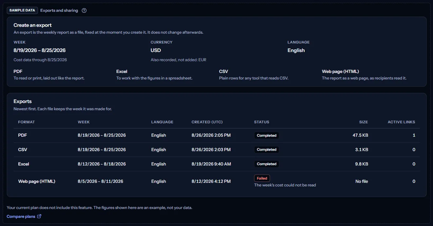Viewport: 433px width, 226px height.
Task: Click the English language cell in the Excel row
Action: pos(158,164)
